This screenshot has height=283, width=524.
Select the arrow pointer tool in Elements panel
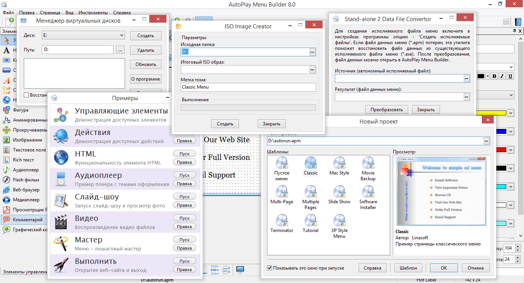click(x=6, y=40)
